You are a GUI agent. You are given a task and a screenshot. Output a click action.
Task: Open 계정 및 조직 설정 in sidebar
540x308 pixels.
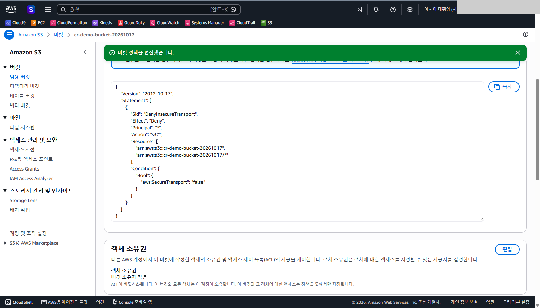[28, 233]
